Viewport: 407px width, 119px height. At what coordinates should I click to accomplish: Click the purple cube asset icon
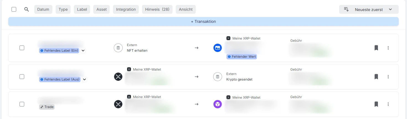tap(218, 104)
